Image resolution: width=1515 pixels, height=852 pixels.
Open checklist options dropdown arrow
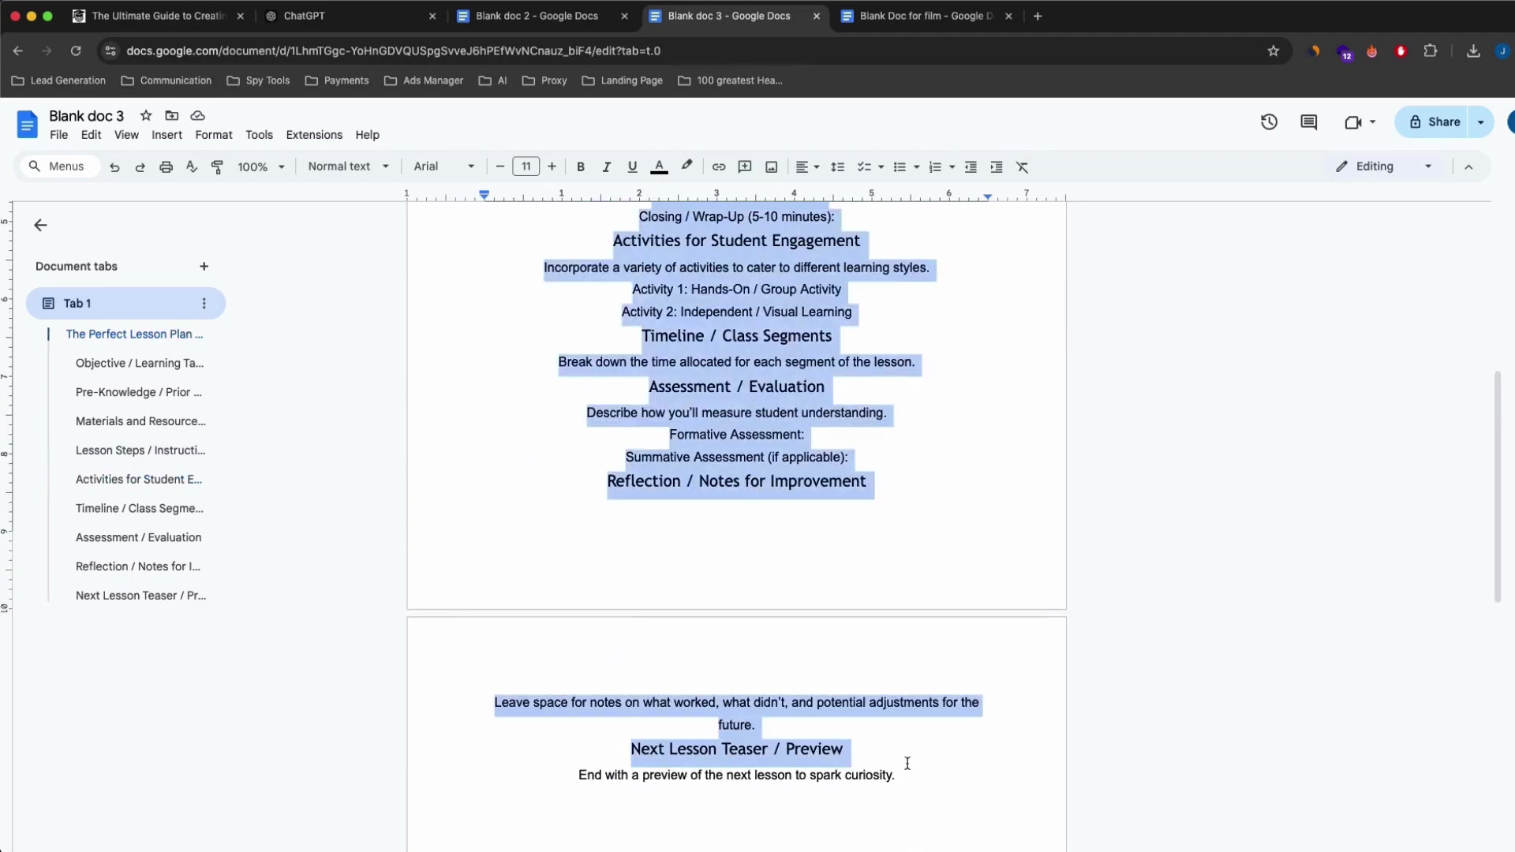tap(881, 167)
